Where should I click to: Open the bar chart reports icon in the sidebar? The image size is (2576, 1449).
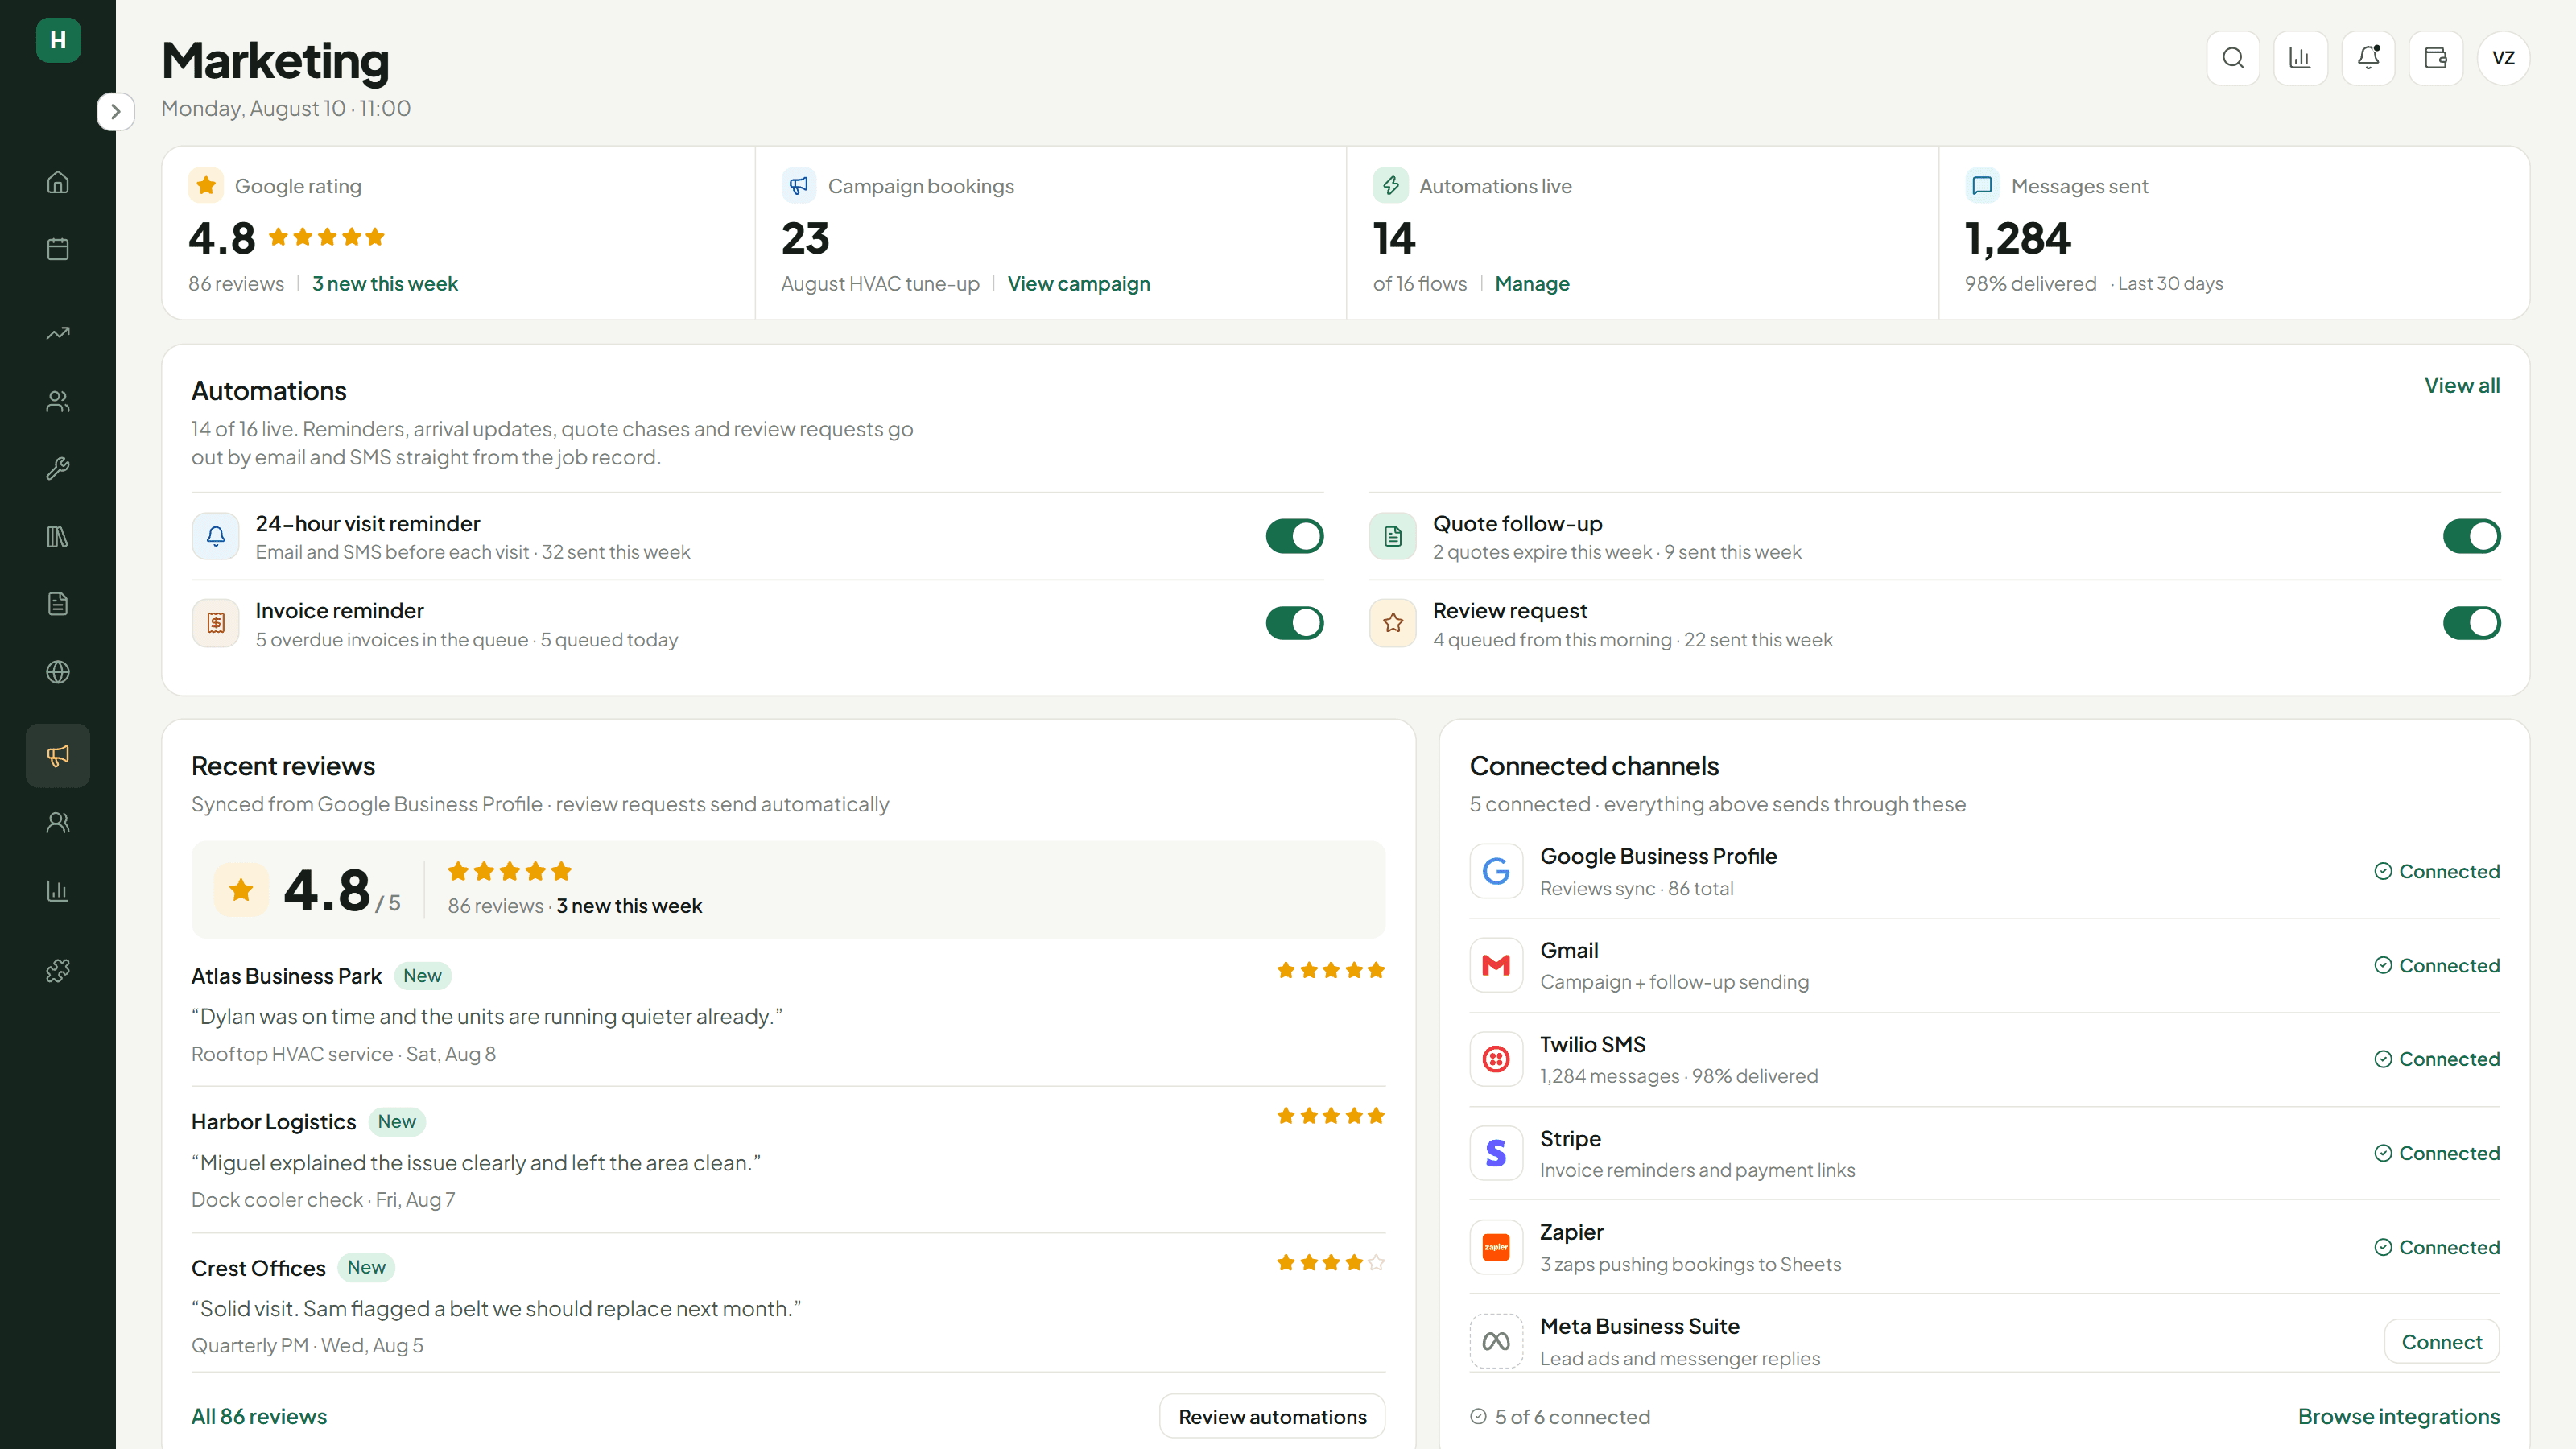coord(58,891)
